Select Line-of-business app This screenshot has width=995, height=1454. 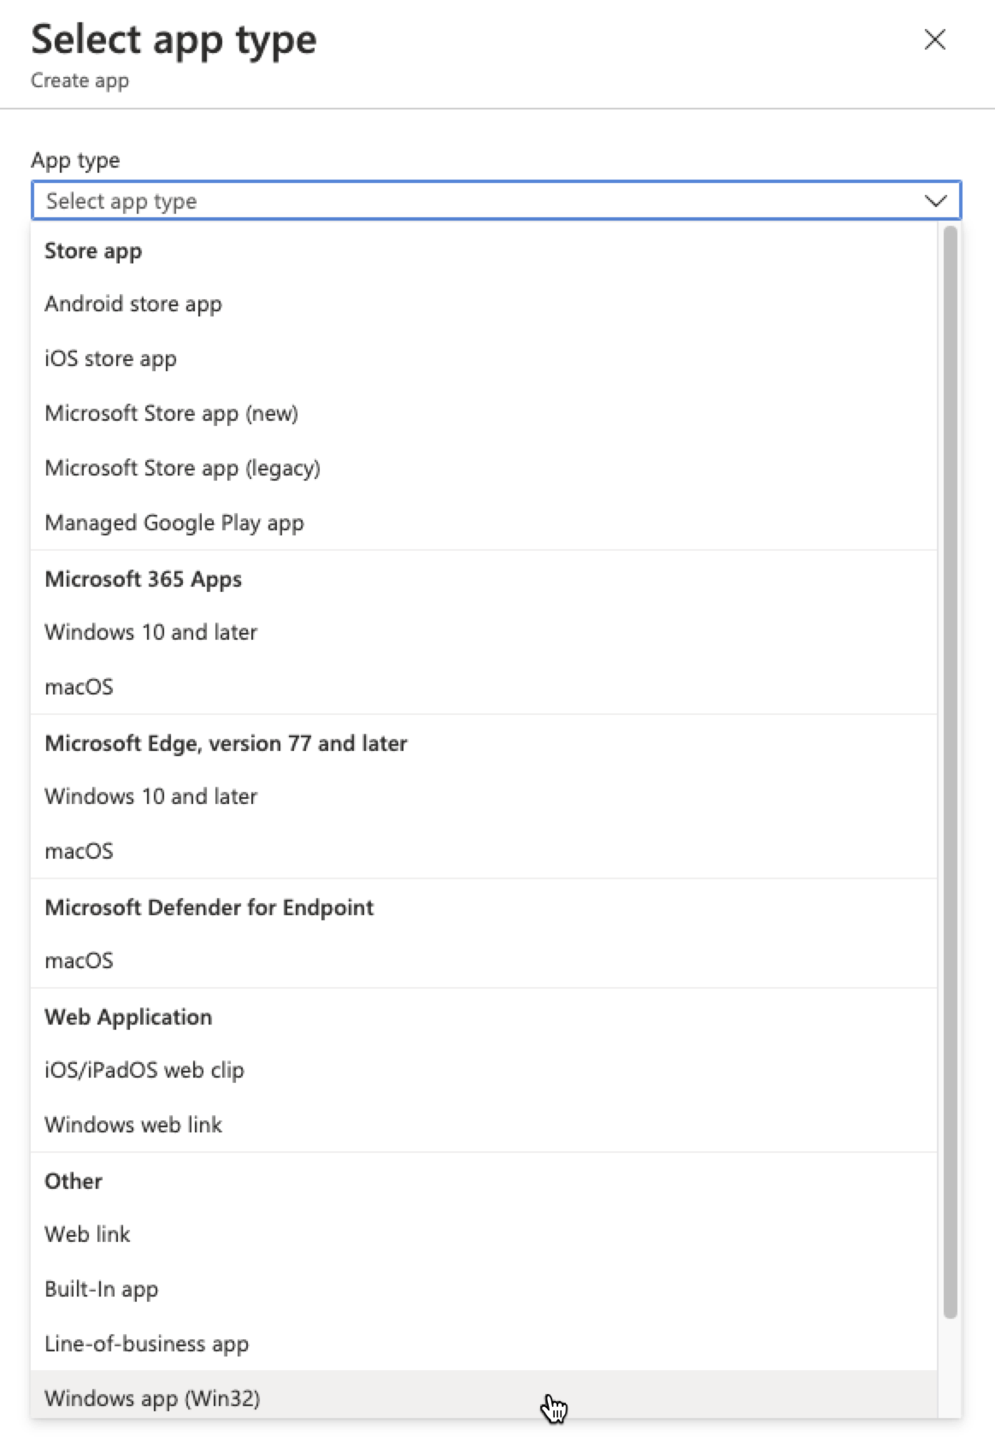(484, 1344)
